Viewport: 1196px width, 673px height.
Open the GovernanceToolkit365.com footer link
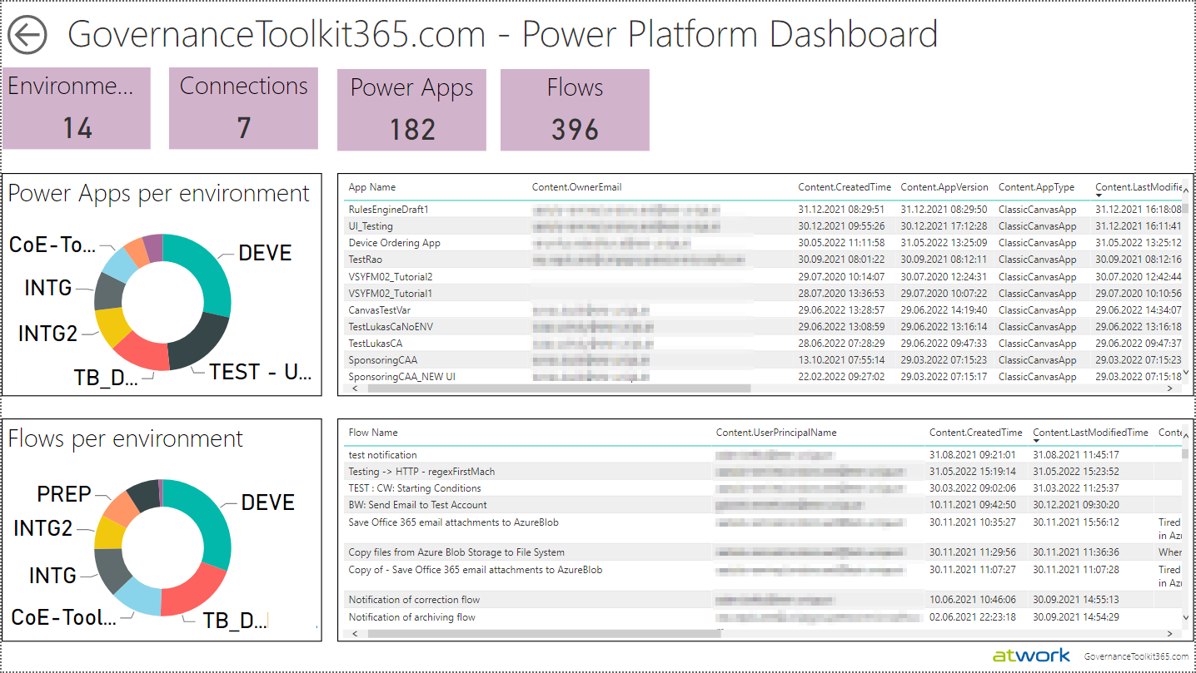coord(1137,656)
